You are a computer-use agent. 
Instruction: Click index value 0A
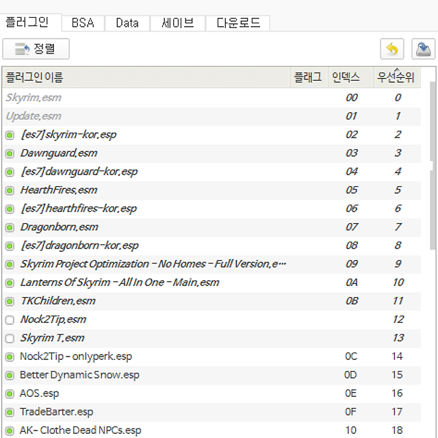(x=351, y=283)
